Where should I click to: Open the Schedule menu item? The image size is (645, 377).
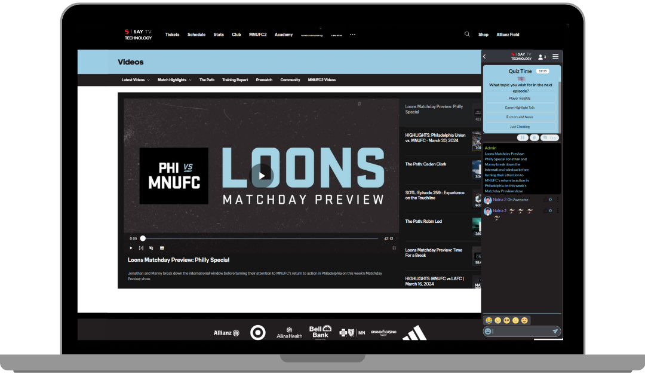[x=196, y=35]
